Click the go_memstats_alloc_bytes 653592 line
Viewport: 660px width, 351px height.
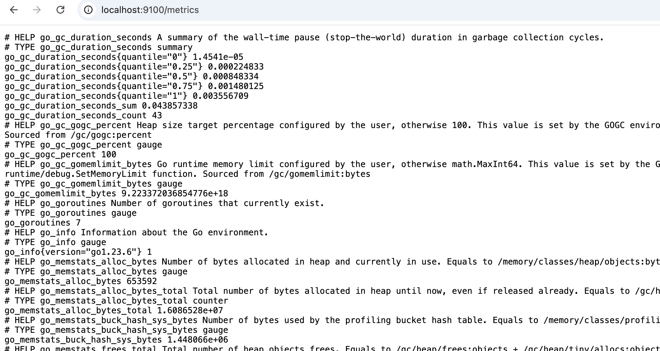[x=81, y=281]
